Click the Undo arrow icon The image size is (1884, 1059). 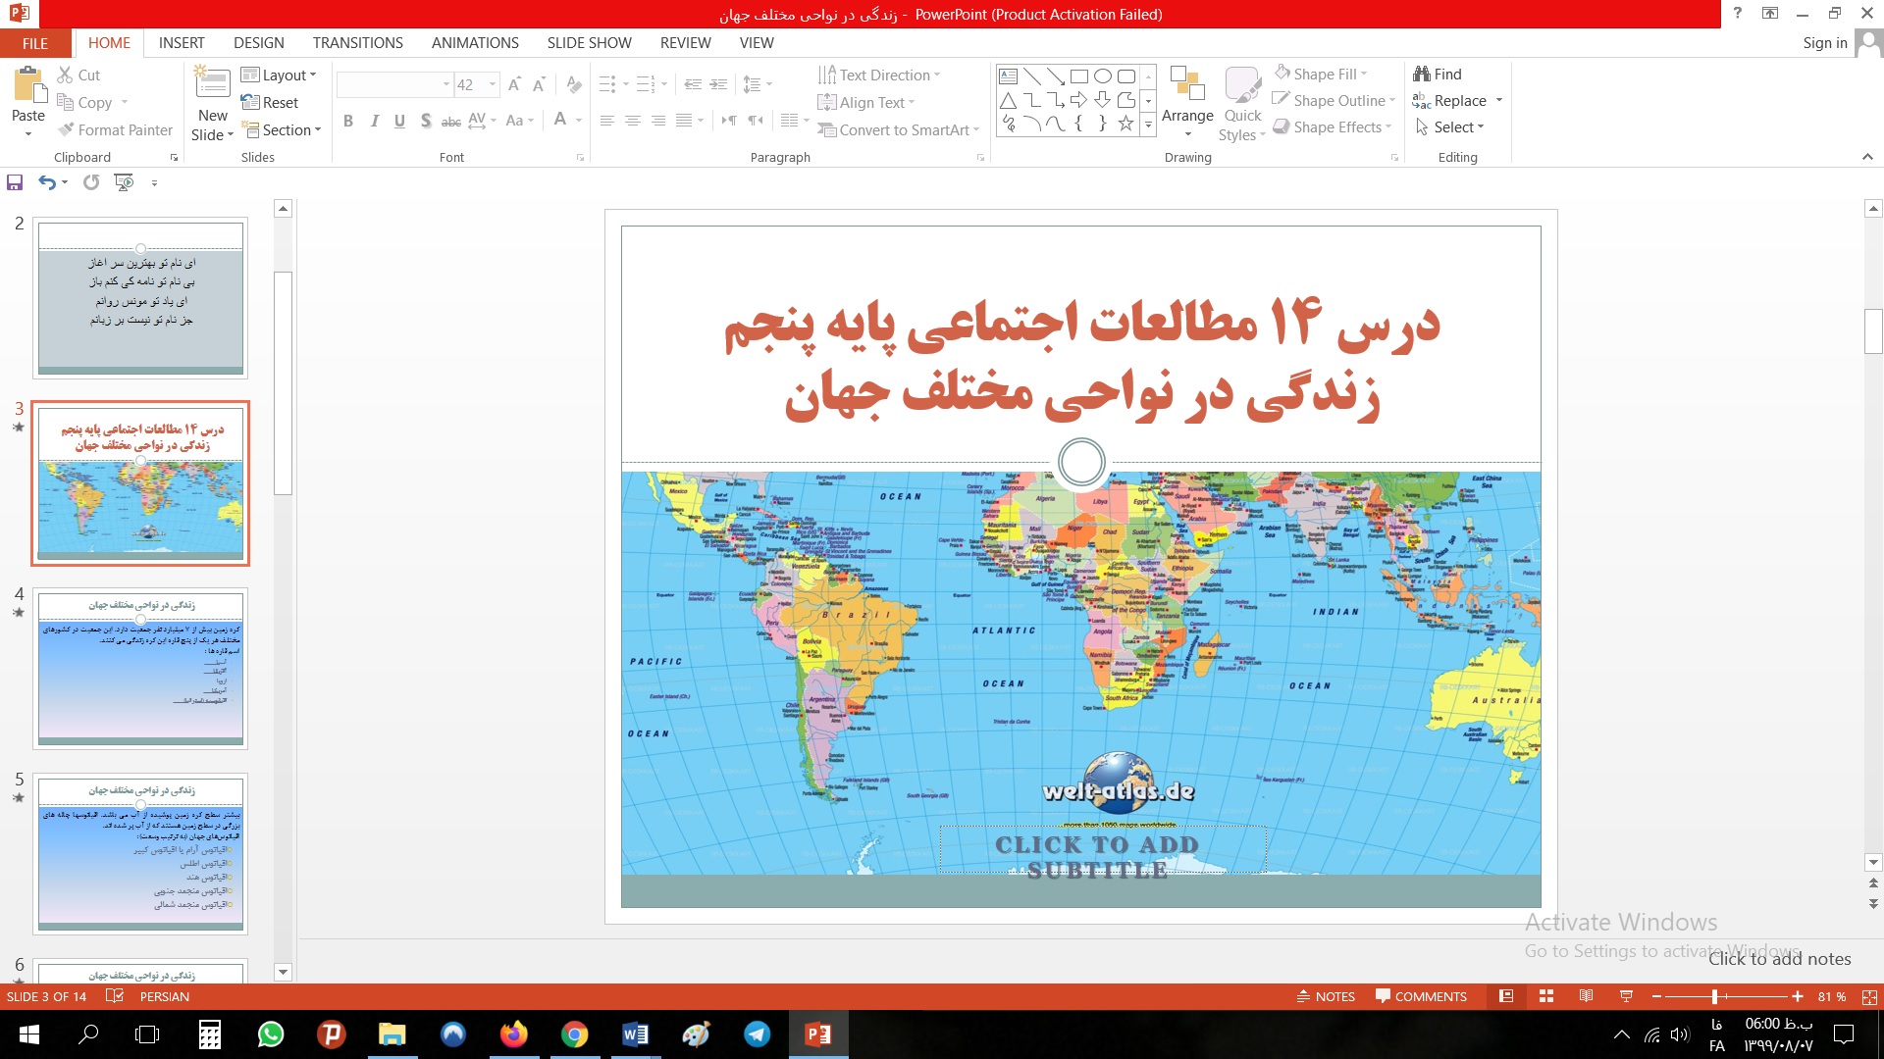pyautogui.click(x=46, y=182)
